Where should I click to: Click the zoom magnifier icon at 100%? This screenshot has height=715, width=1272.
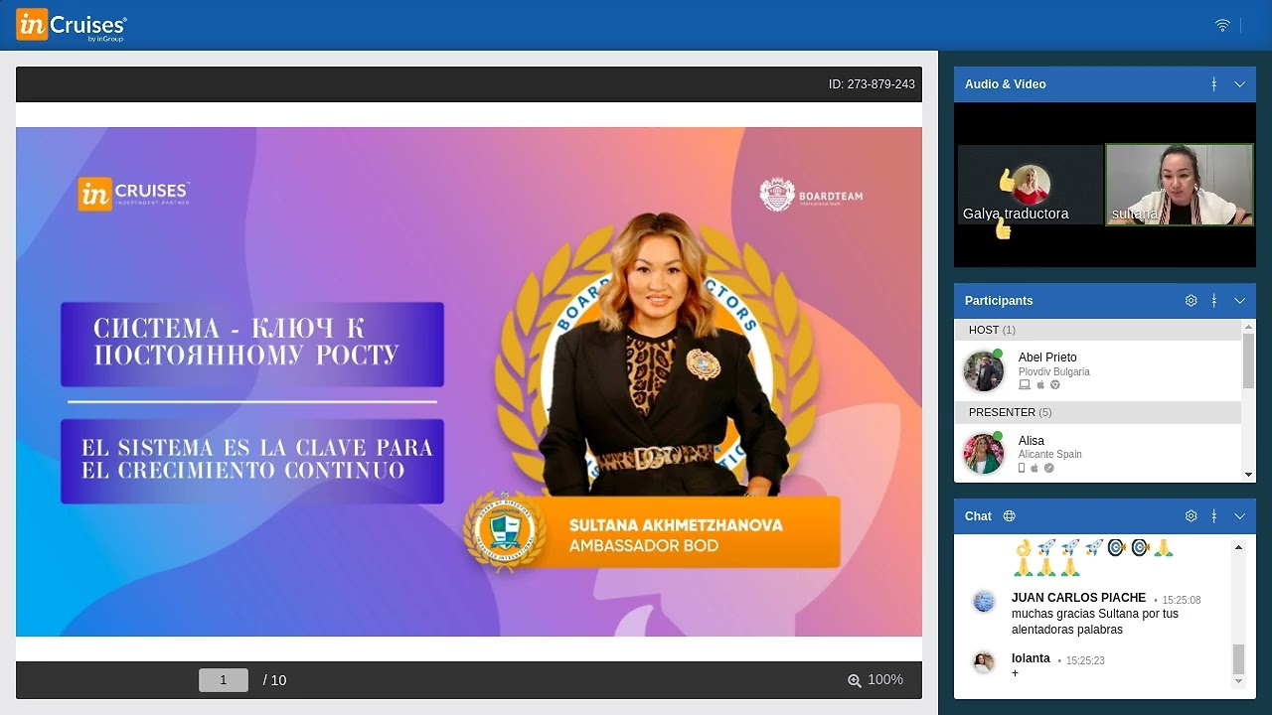tap(855, 680)
